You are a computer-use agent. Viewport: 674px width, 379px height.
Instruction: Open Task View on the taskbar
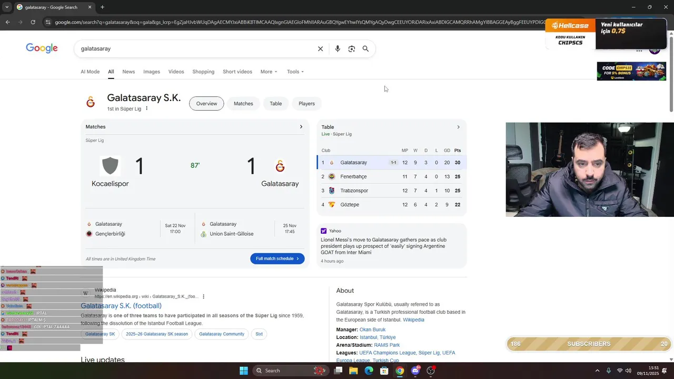point(338,371)
